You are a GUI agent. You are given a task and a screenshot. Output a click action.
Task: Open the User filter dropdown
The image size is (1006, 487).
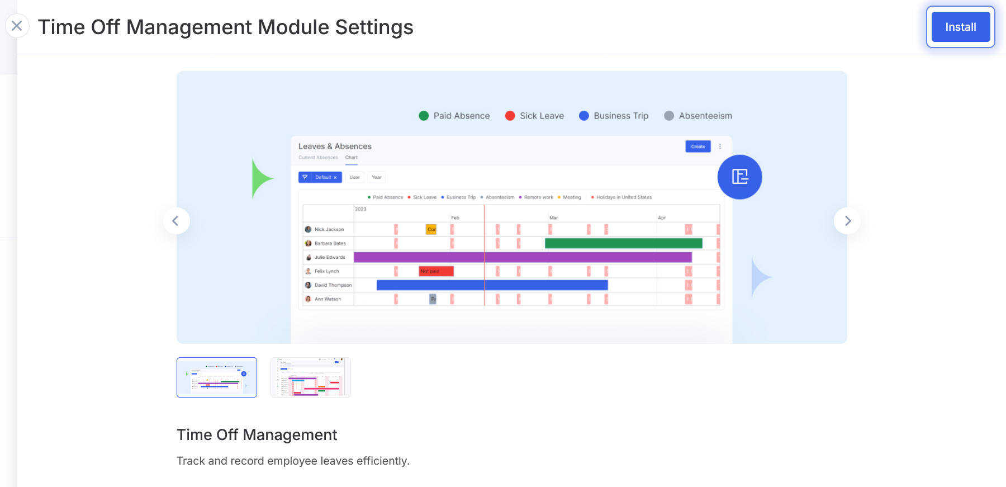[354, 177]
